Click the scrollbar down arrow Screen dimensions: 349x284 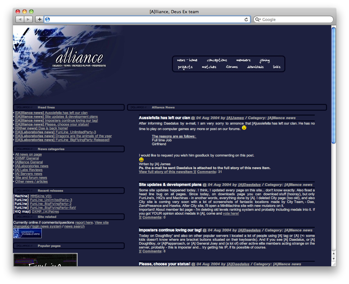pyautogui.click(x=333, y=259)
